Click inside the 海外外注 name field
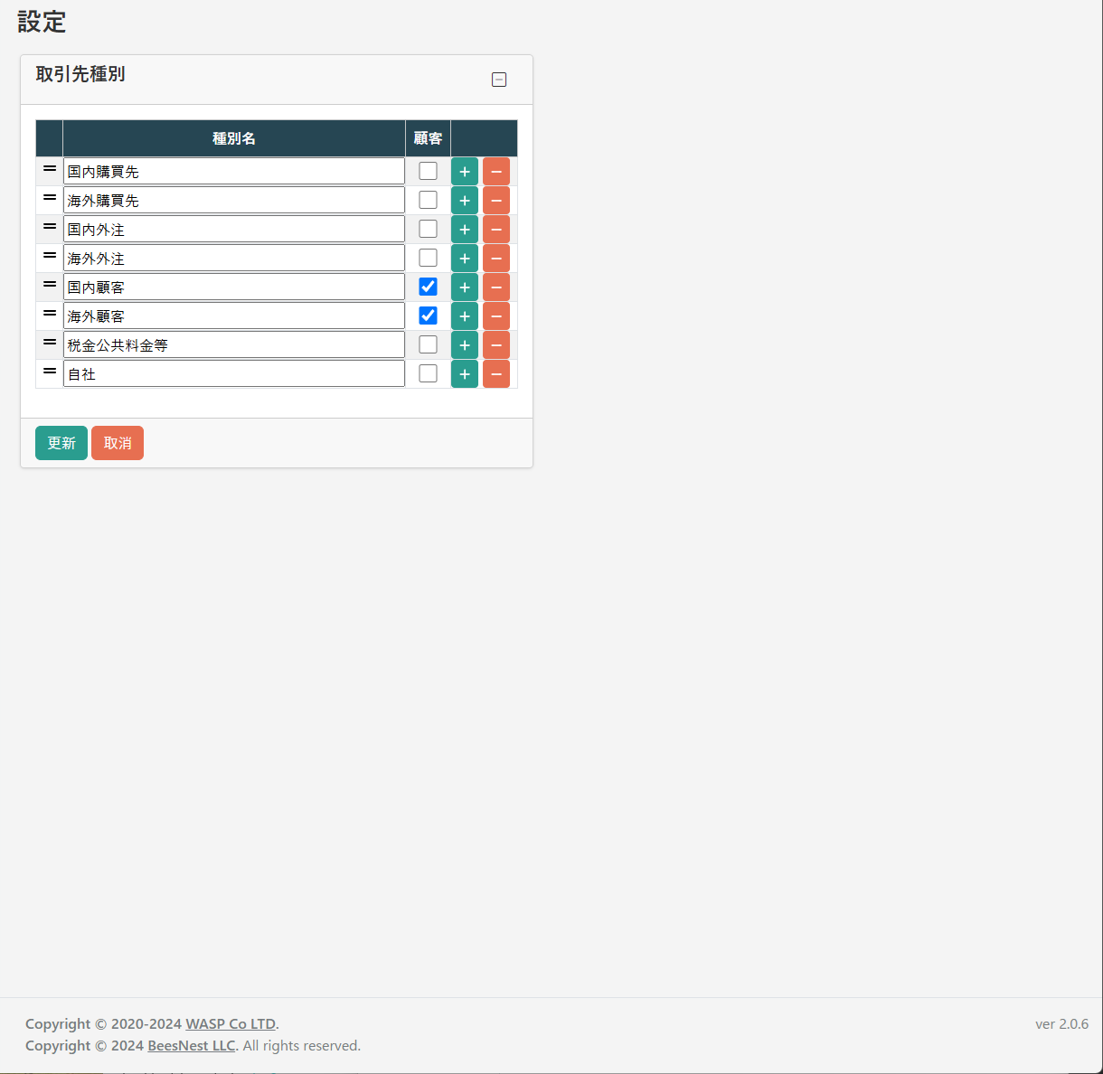 233,258
